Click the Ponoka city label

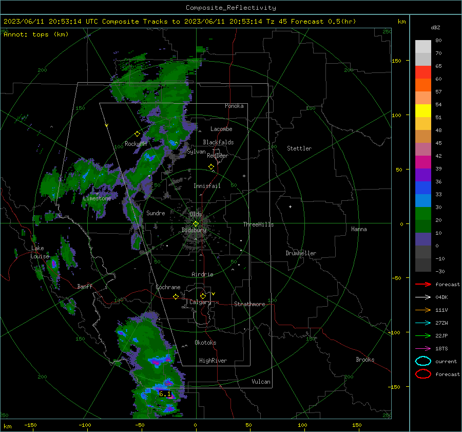234,106
